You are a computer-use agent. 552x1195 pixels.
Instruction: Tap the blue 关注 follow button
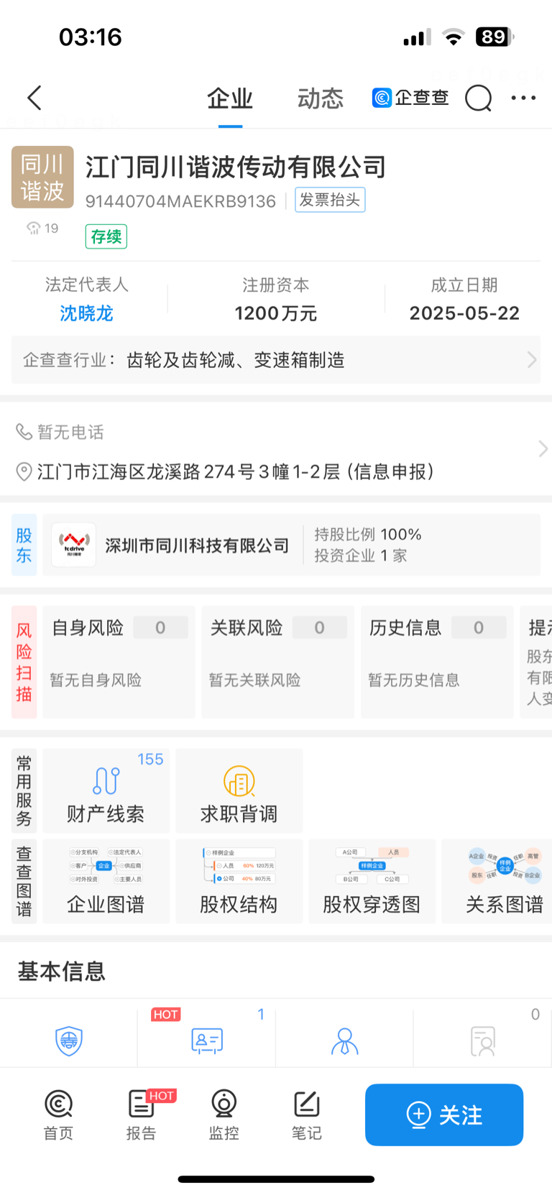tap(444, 1115)
